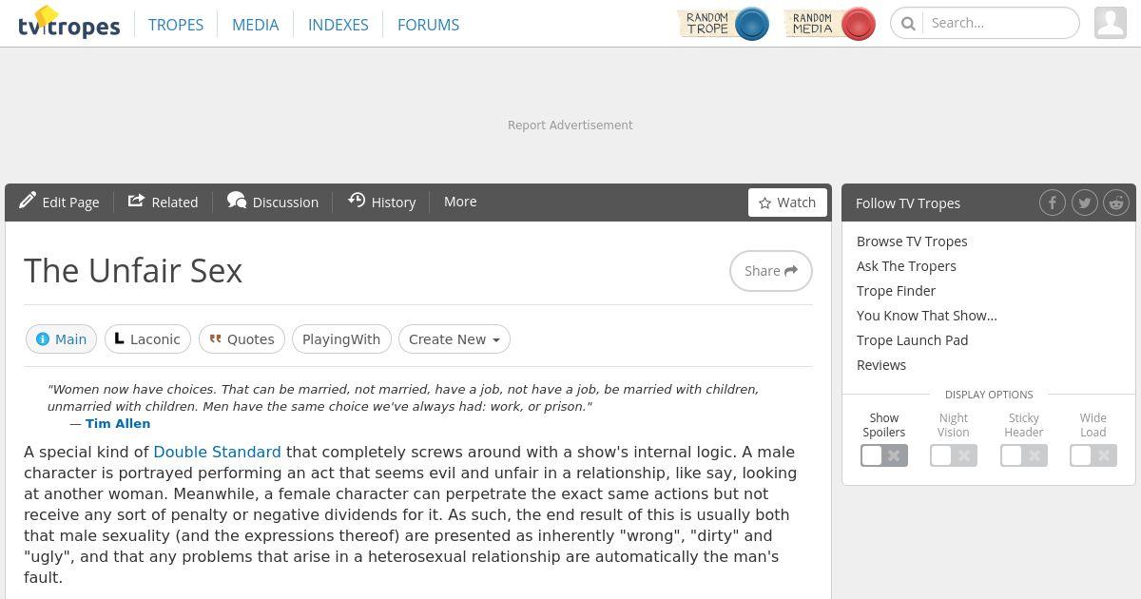Switch to the Laconic tab

(147, 339)
